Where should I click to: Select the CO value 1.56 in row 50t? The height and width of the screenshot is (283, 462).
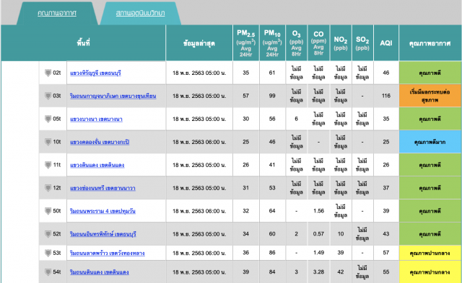[x=318, y=211]
